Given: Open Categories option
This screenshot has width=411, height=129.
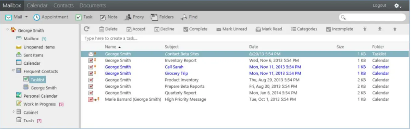Looking at the screenshot, I should (304, 29).
